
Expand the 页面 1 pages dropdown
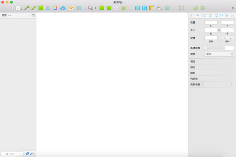pyautogui.click(x=6, y=15)
